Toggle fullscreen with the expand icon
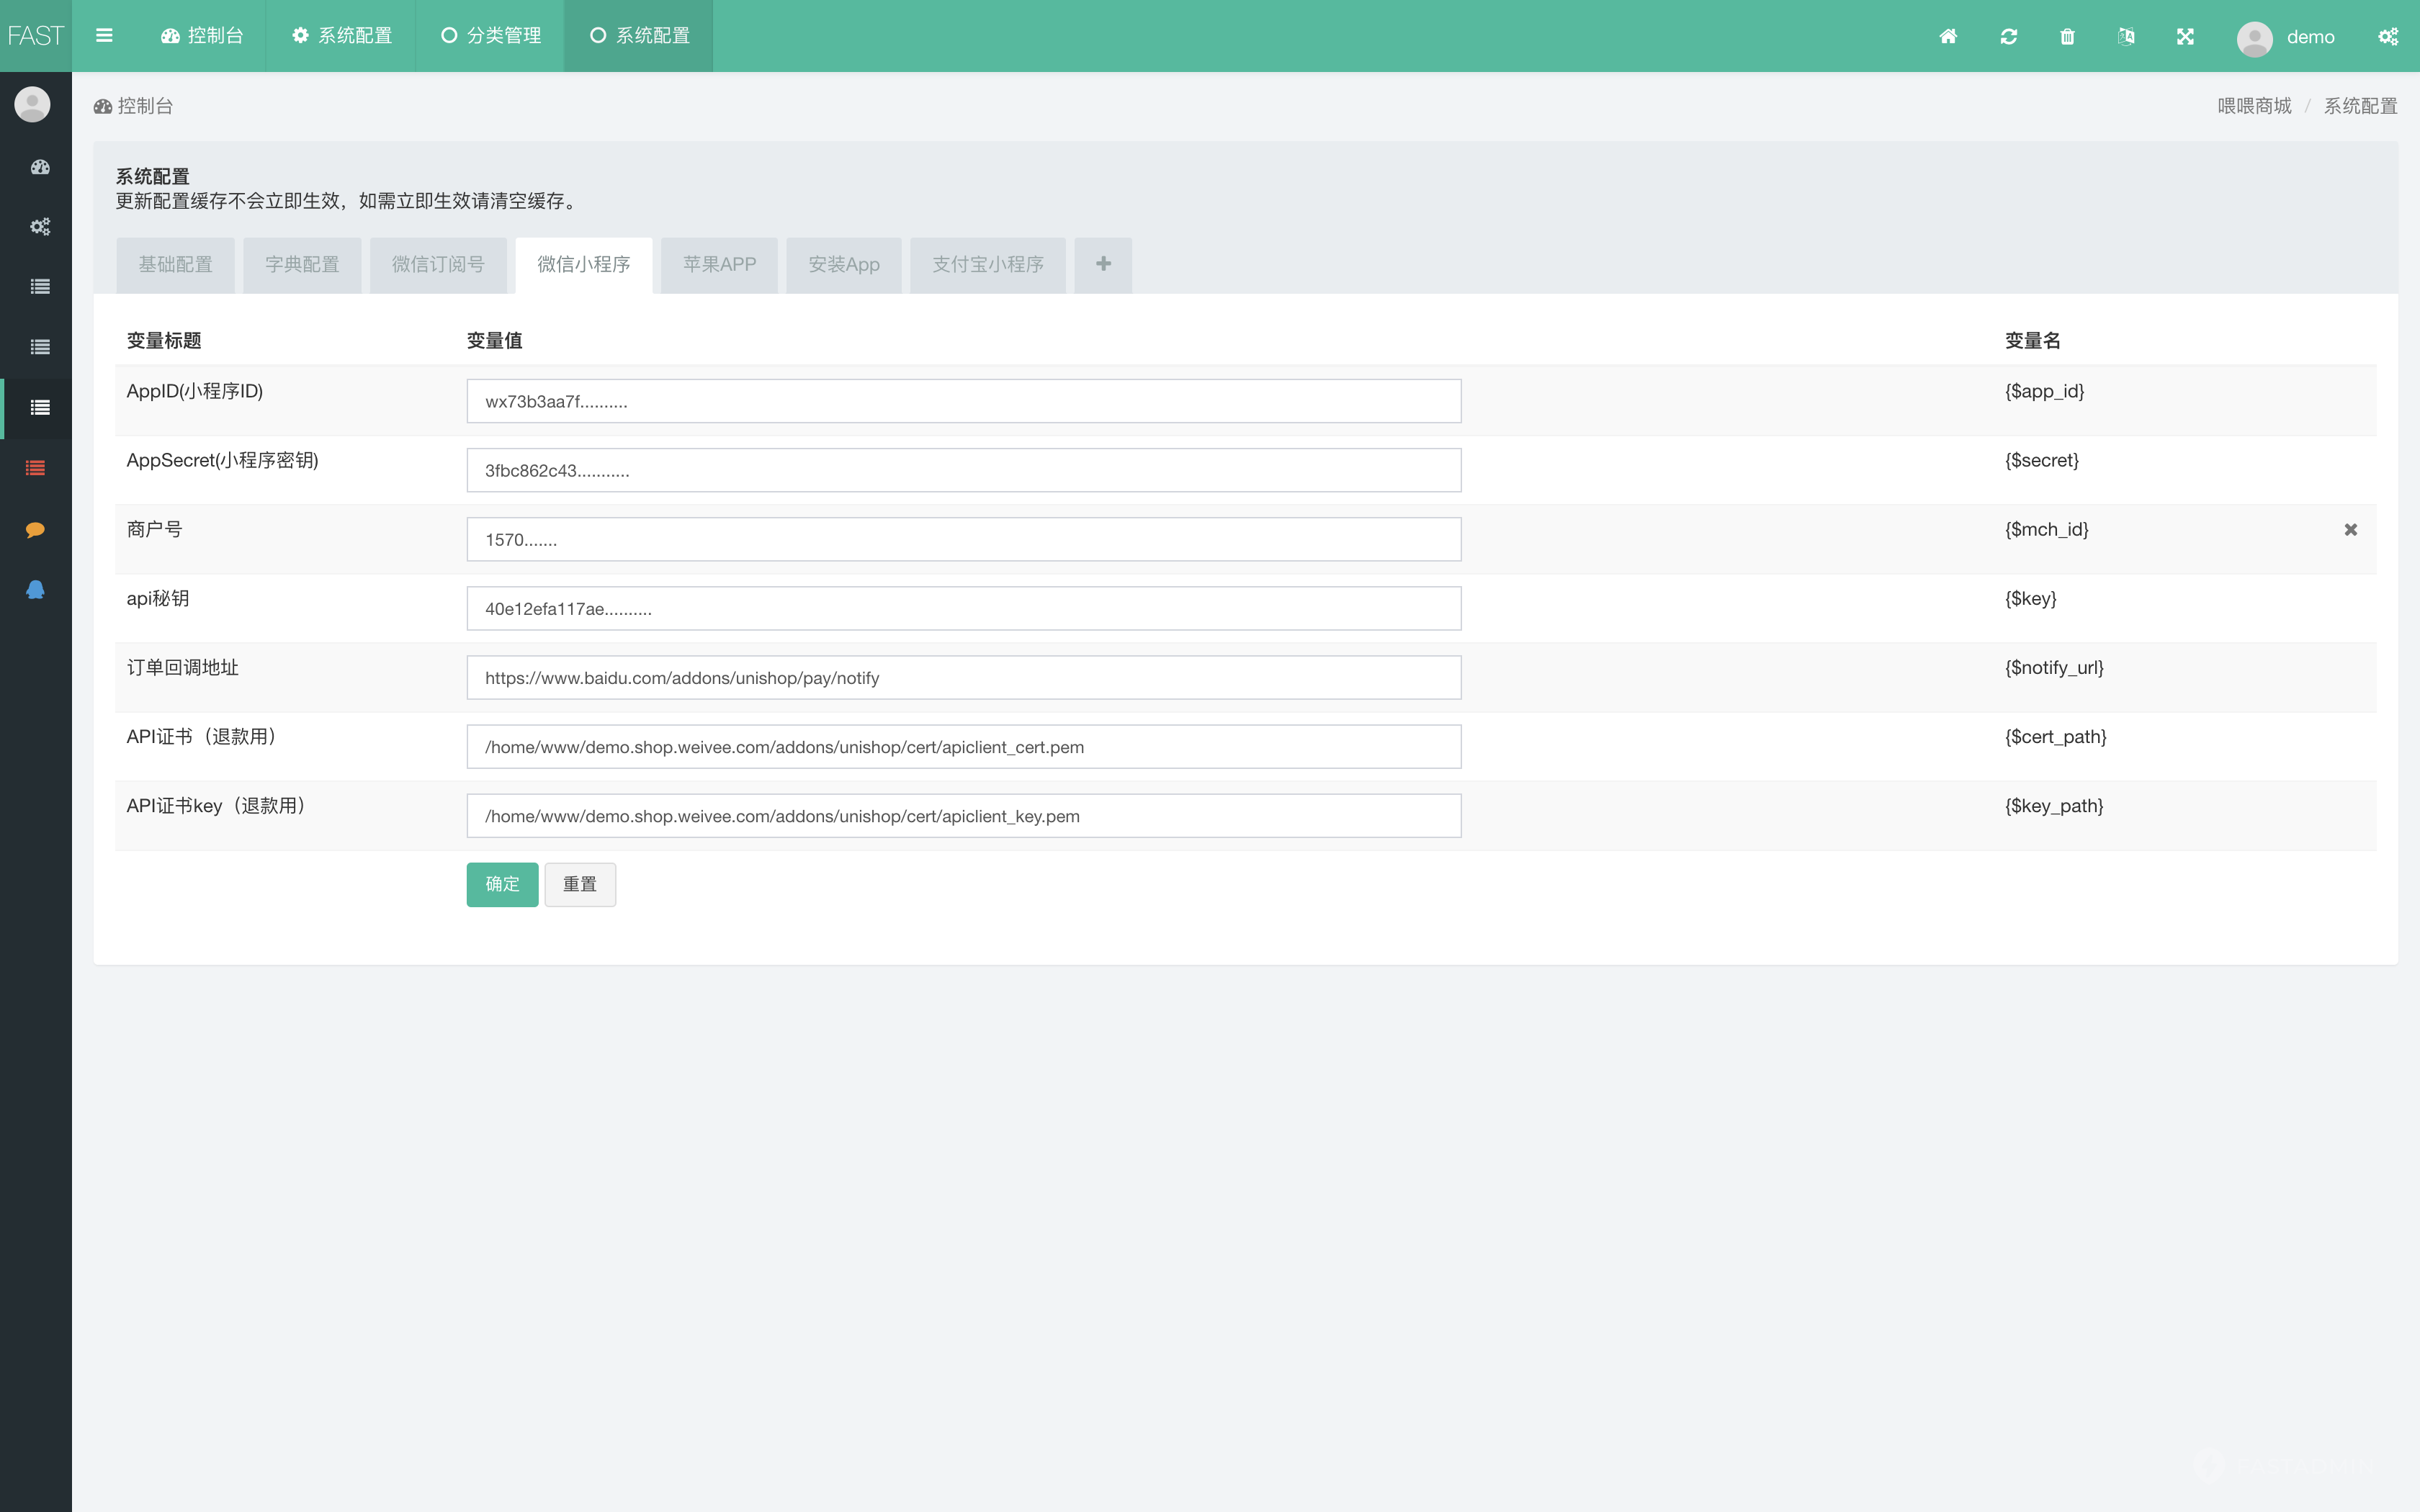 coord(2185,36)
